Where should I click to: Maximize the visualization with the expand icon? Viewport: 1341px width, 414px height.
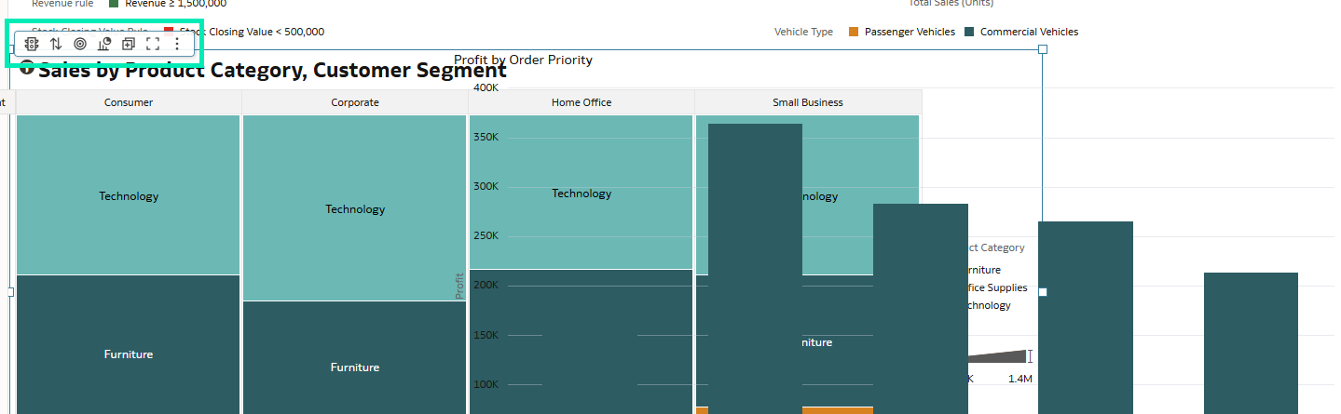[153, 44]
